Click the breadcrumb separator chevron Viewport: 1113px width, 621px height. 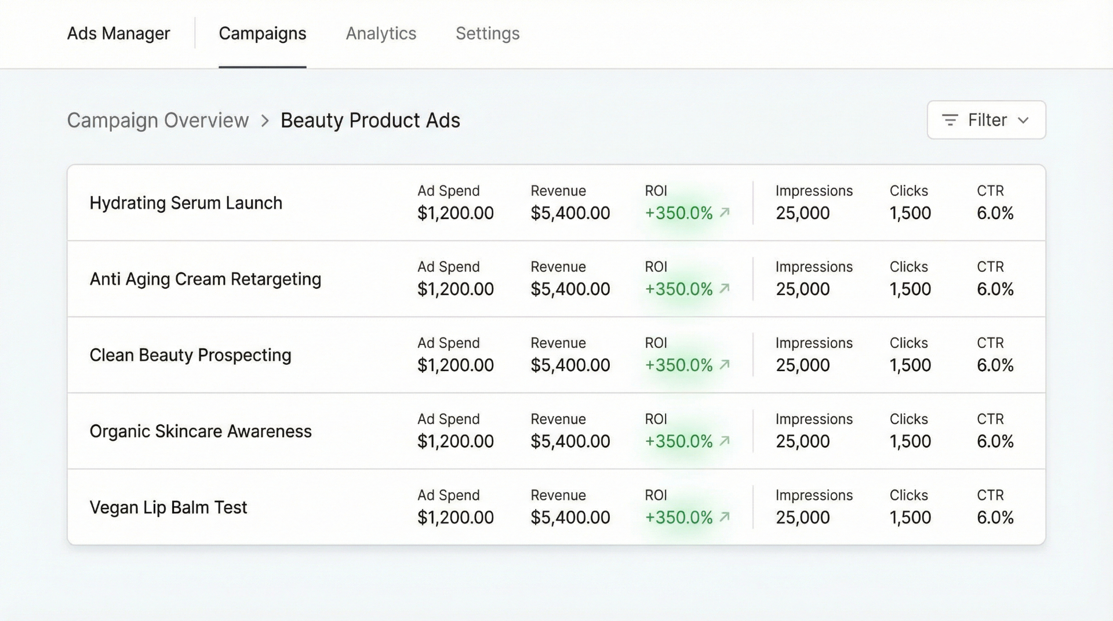pyautogui.click(x=264, y=121)
